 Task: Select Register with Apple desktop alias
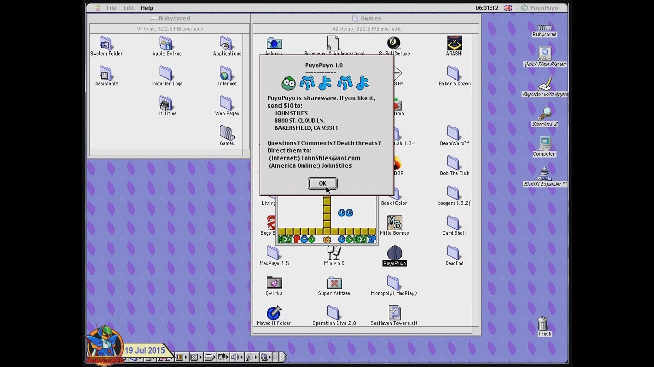point(545,87)
